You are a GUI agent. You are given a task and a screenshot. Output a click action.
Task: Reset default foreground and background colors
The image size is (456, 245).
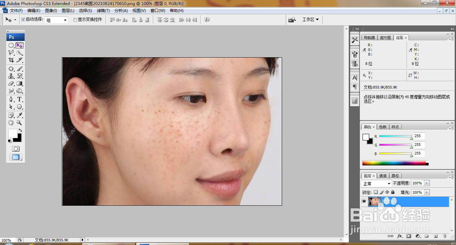tap(10, 141)
